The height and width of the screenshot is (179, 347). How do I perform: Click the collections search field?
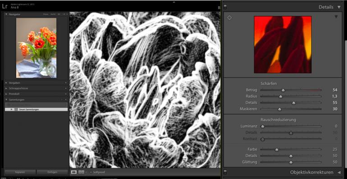pos(37,105)
